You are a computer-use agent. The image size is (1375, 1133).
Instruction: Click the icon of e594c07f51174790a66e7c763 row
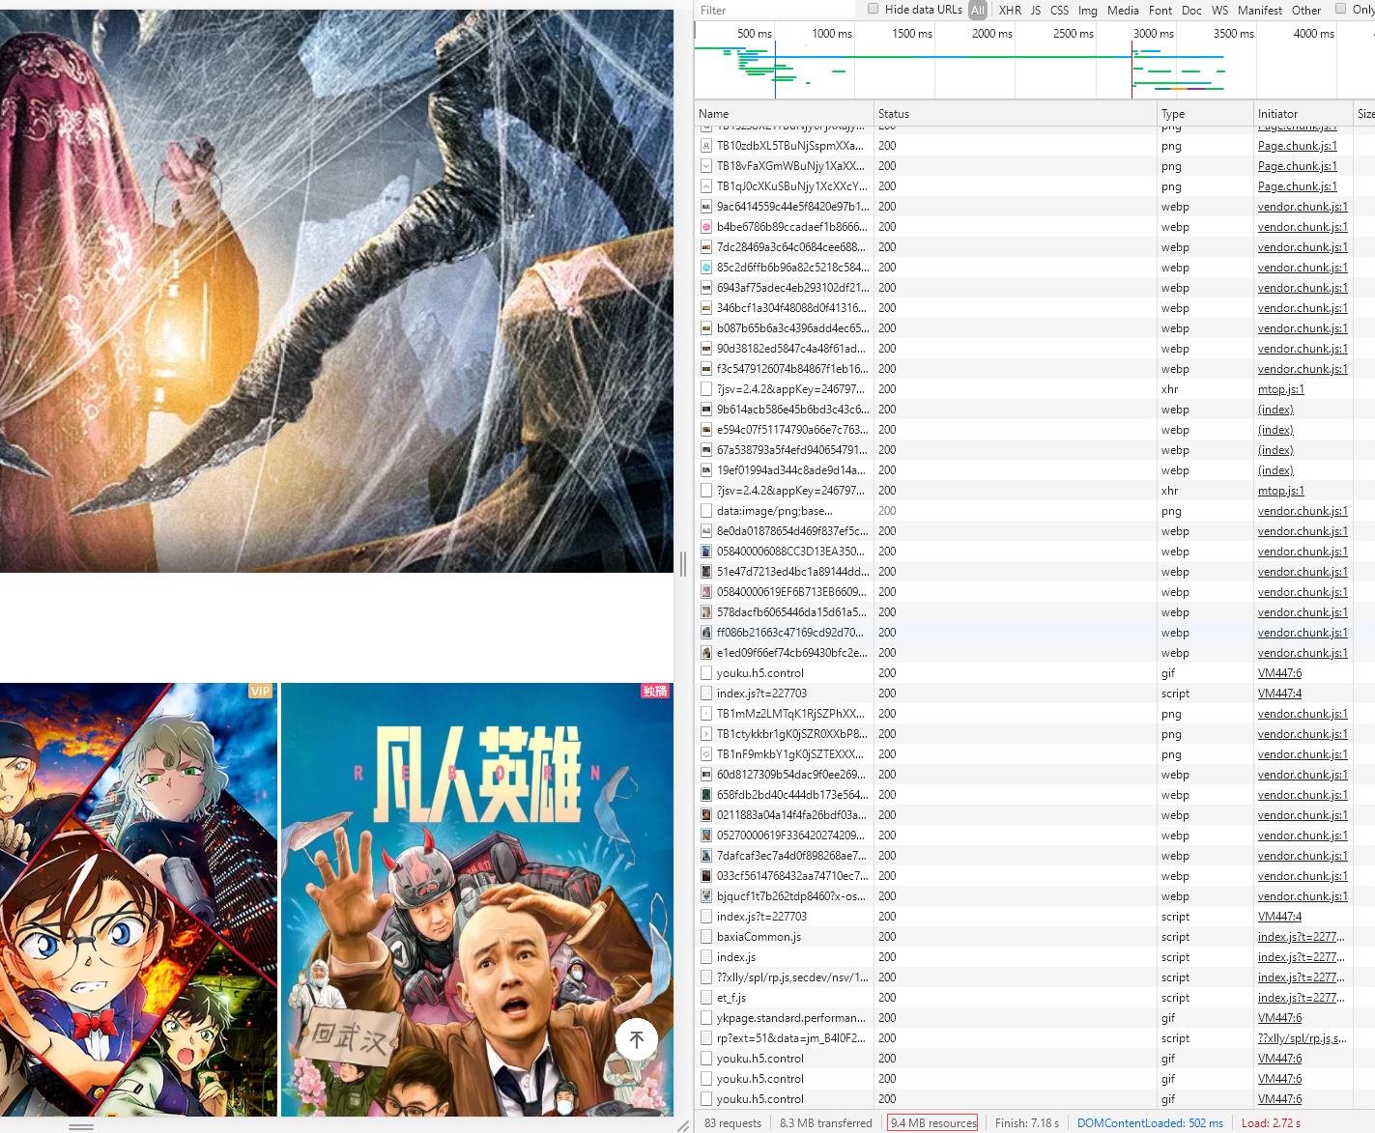[706, 430]
